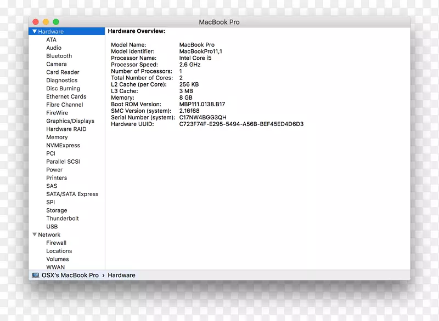The width and height of the screenshot is (439, 321).
Task: Select Bluetooth in the sidebar
Action: click(x=59, y=56)
